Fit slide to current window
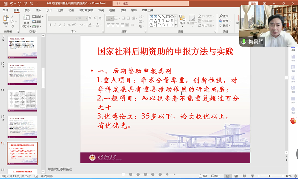This screenshot has width=298, height=179. (x=295, y=176)
